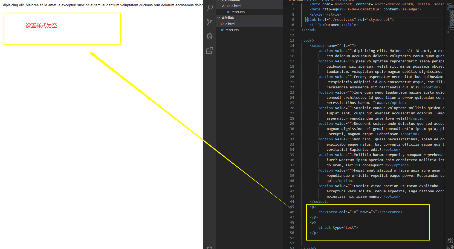The image size is (454, 249).
Task: Open the Extensions view
Action: (210, 51)
